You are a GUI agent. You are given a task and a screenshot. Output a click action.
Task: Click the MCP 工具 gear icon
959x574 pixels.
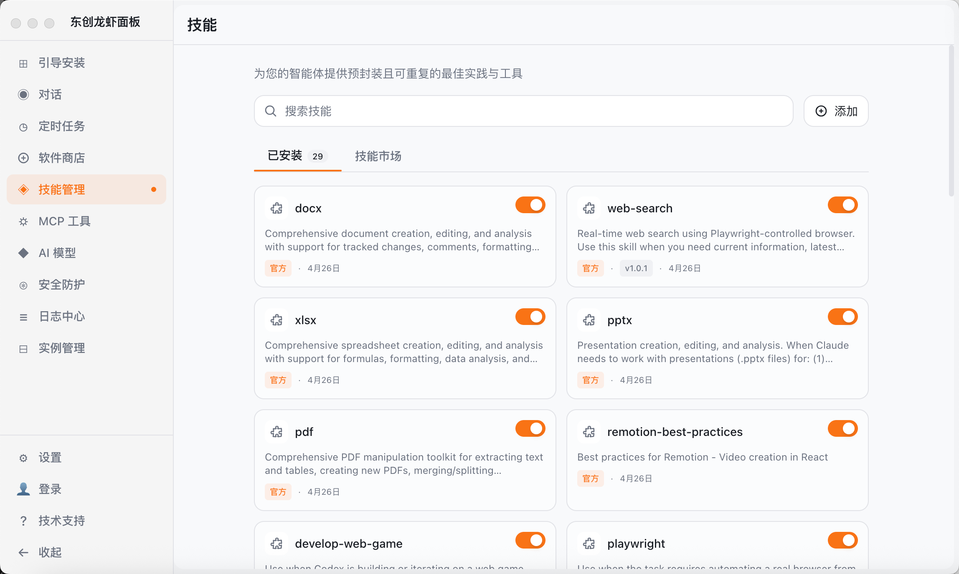[23, 222]
